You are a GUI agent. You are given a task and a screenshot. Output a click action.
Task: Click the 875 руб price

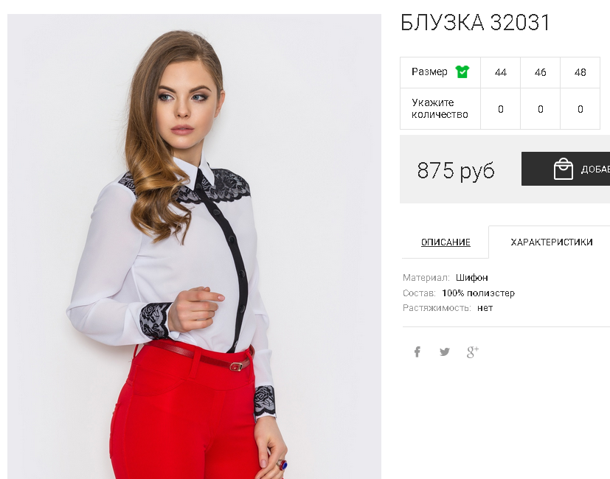point(456,170)
